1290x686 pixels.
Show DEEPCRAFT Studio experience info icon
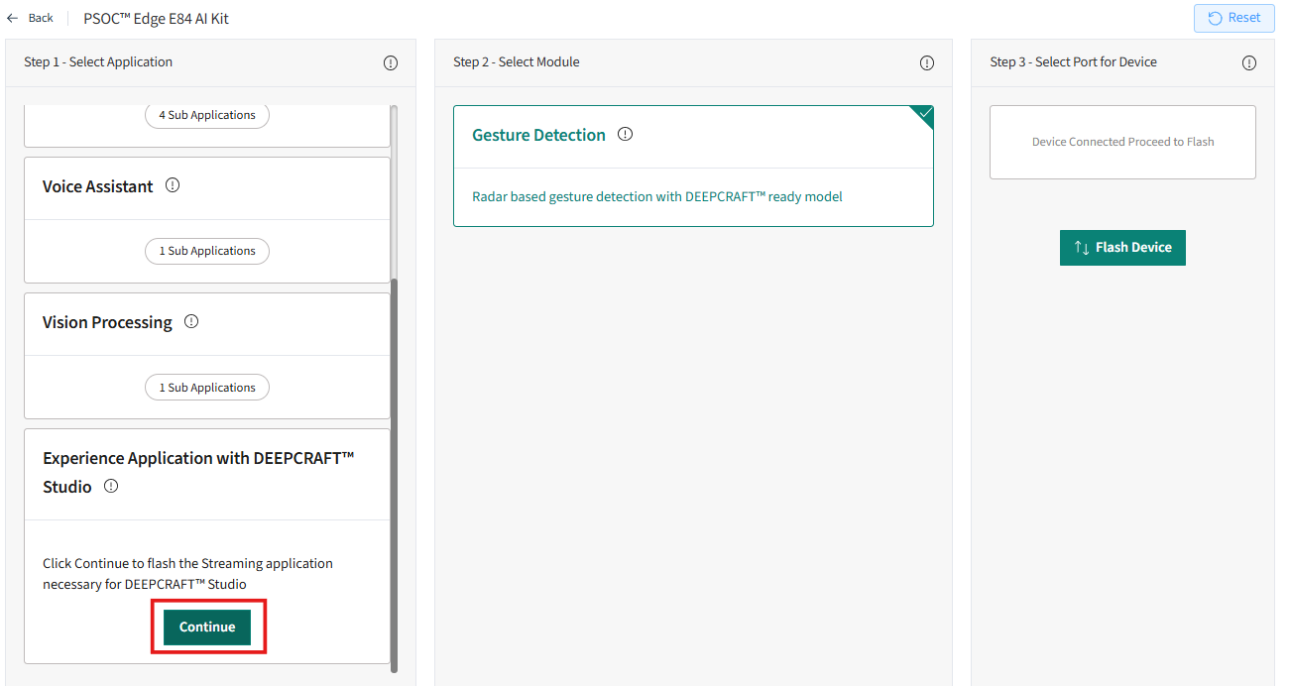click(111, 486)
